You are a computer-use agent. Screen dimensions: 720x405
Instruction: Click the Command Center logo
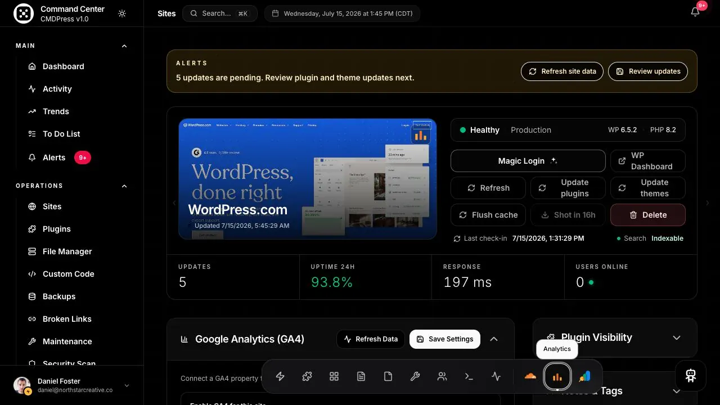coord(24,13)
